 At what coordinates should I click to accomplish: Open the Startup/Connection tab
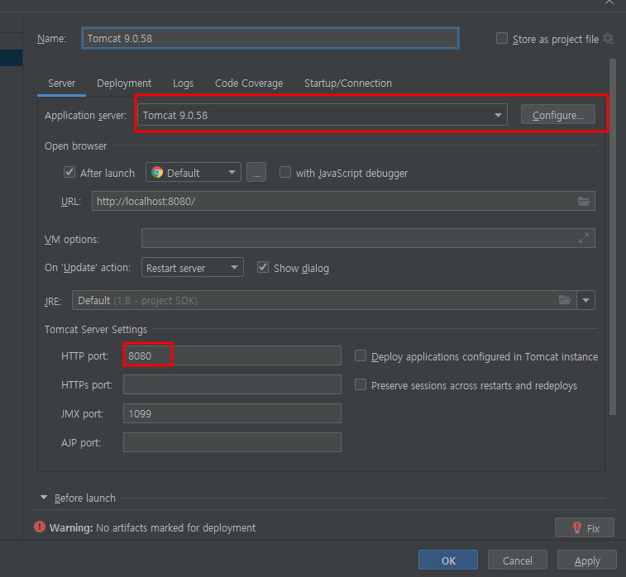tap(348, 83)
